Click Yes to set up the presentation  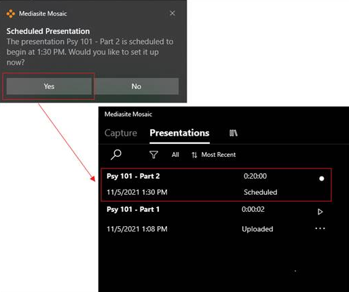49,86
